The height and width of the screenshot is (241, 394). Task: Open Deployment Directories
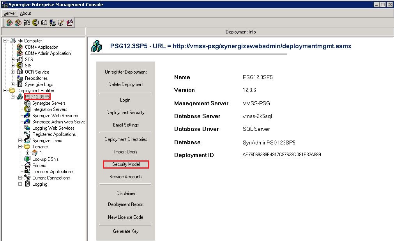(x=125, y=139)
